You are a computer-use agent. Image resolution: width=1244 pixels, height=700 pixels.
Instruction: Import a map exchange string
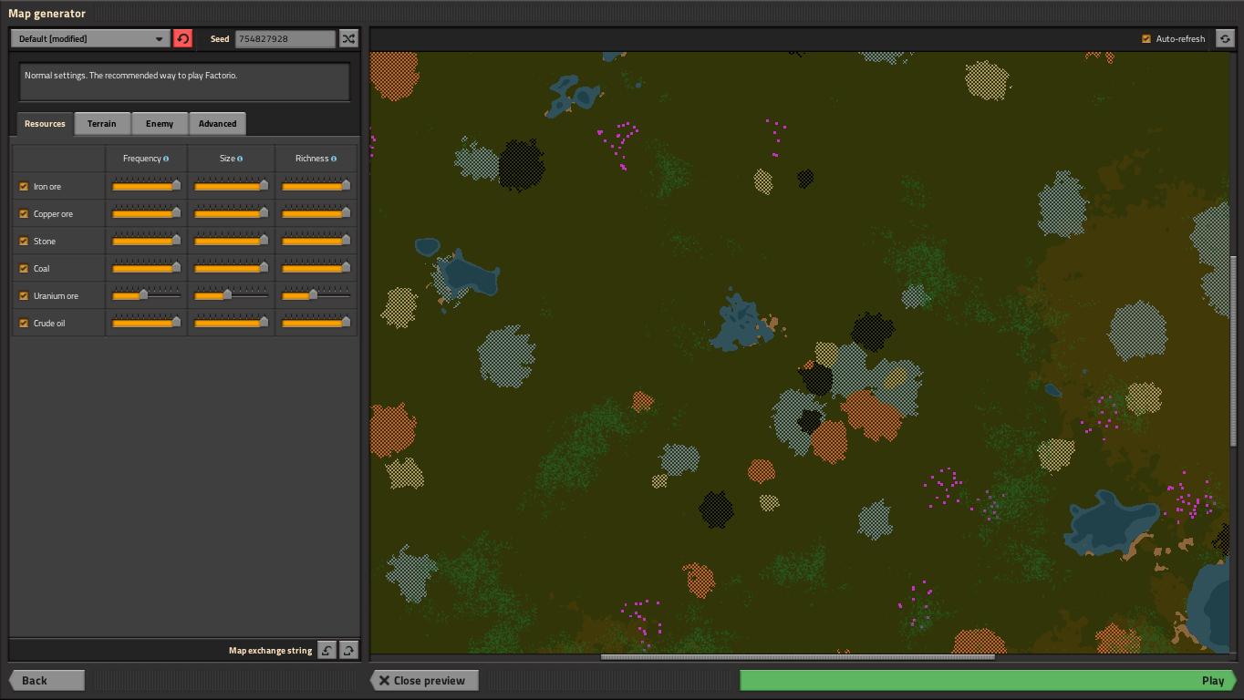coord(327,650)
